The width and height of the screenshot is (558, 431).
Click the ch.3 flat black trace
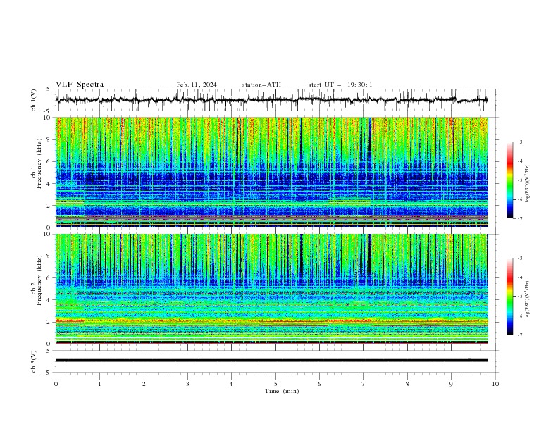[271, 361]
